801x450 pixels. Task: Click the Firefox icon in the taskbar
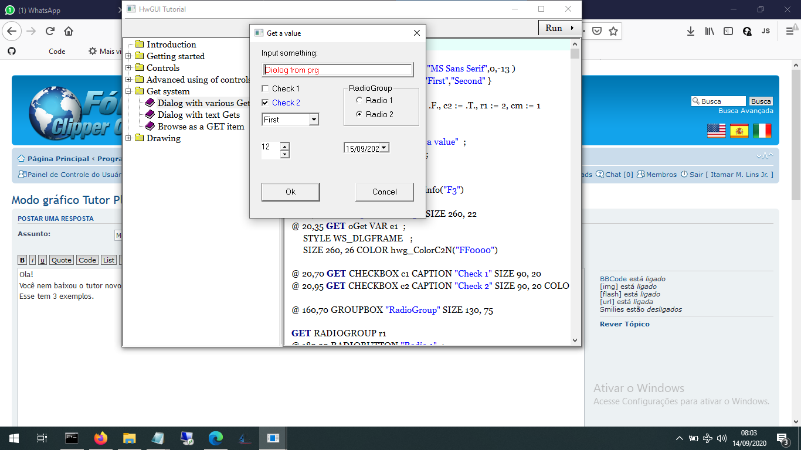pyautogui.click(x=101, y=438)
